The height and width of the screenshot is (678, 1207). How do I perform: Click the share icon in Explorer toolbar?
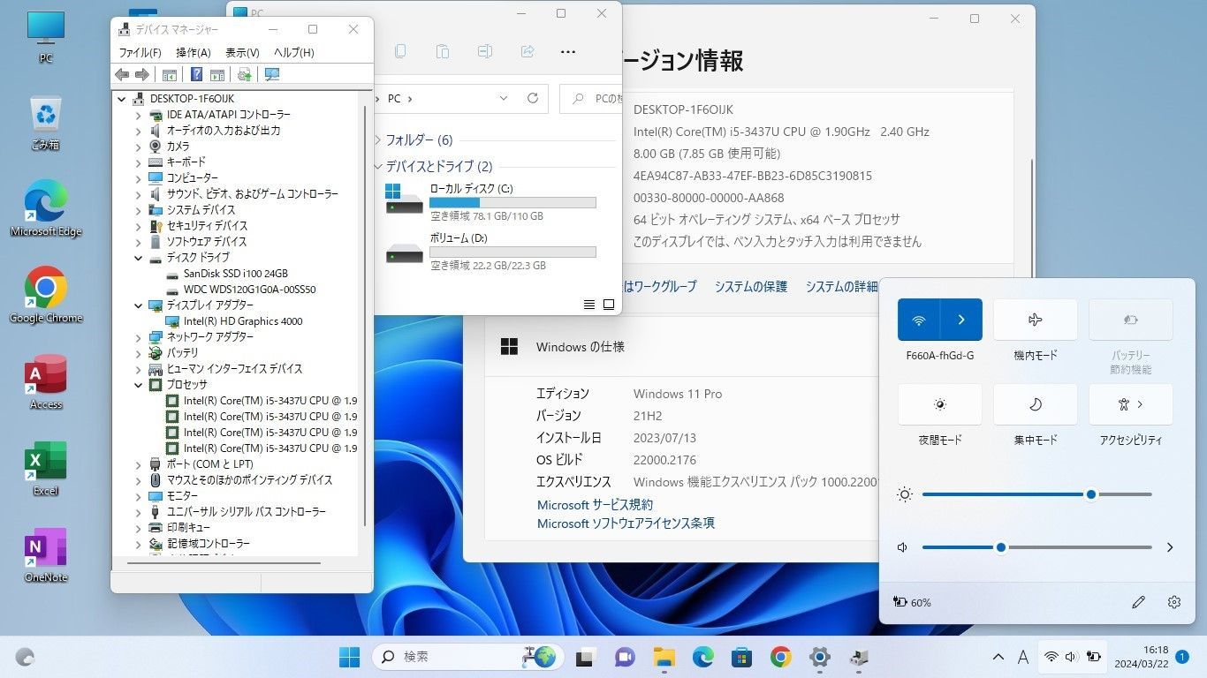(x=528, y=51)
